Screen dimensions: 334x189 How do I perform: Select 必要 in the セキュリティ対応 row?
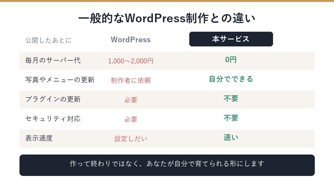(131, 119)
